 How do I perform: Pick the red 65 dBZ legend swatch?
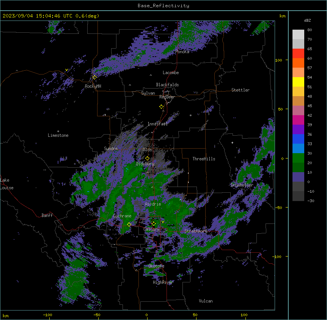[298, 53]
